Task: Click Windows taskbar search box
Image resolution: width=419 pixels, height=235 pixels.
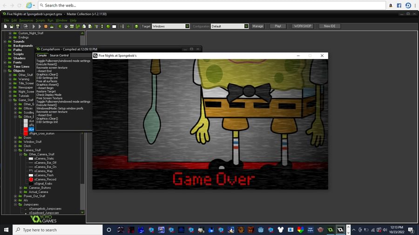Action: pyautogui.click(x=57, y=230)
